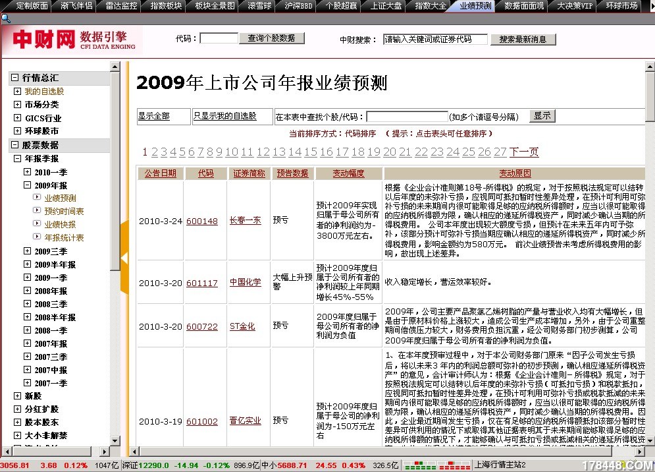The width and height of the screenshot is (655, 472).
Task: Expand 新股 node
Action: click(x=17, y=396)
